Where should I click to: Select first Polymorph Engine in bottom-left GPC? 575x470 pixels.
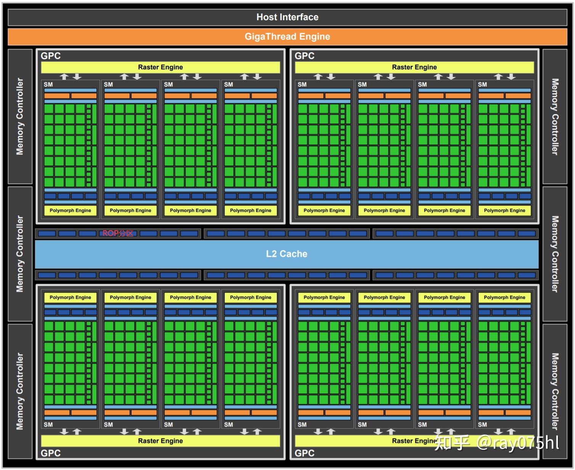pos(71,297)
